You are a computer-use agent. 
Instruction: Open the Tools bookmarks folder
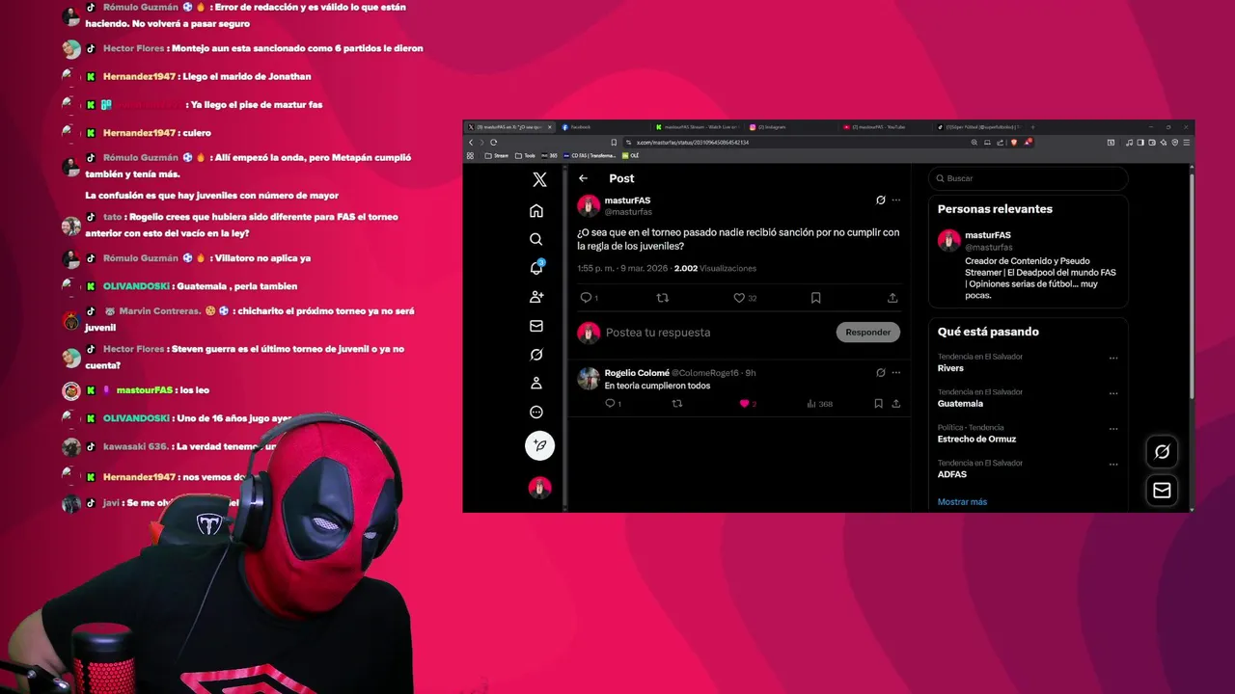525,155
